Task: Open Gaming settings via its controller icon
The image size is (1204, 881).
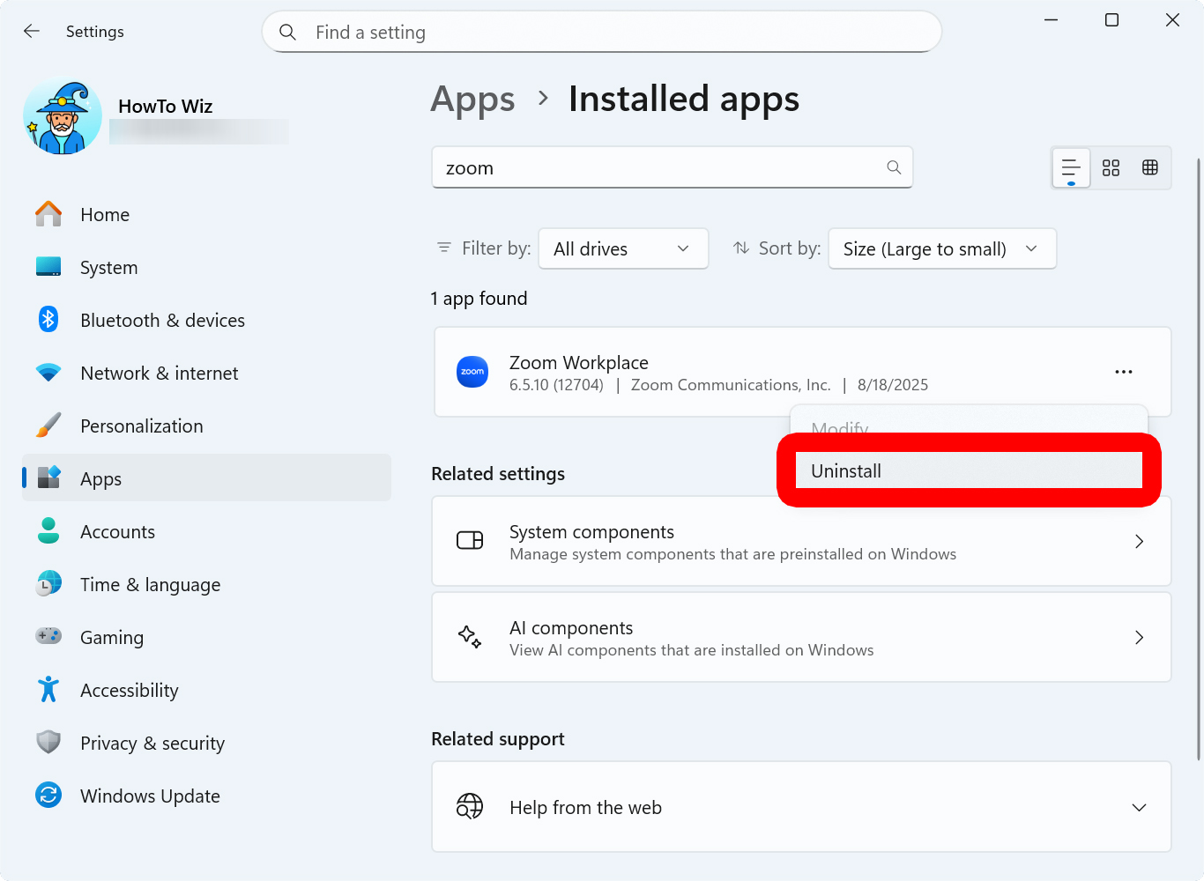Action: pyautogui.click(x=48, y=636)
